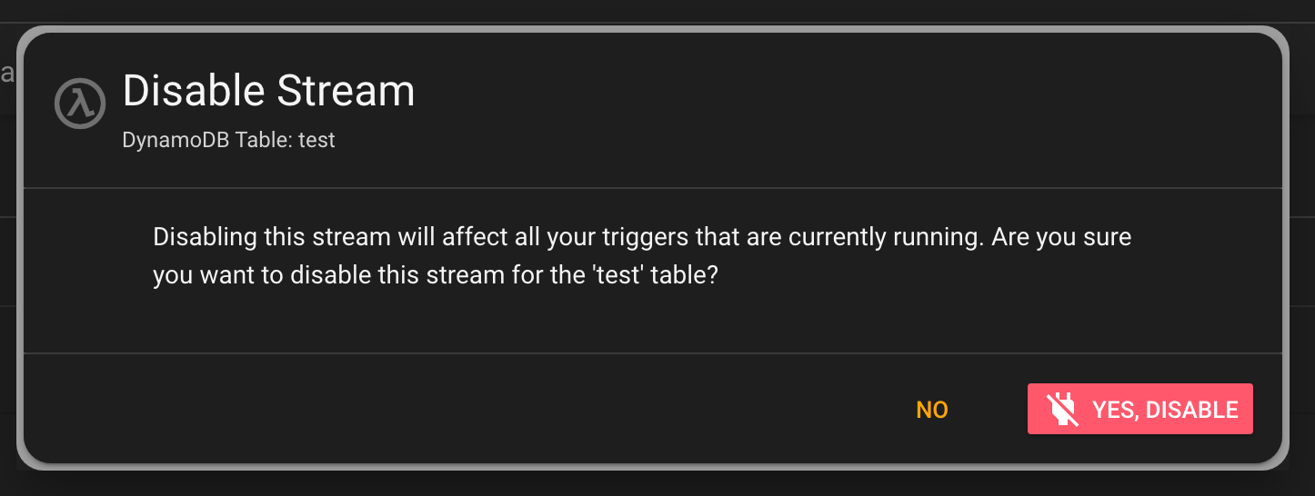Cancel by choosing NO
This screenshot has width=1315, height=496.
(932, 410)
